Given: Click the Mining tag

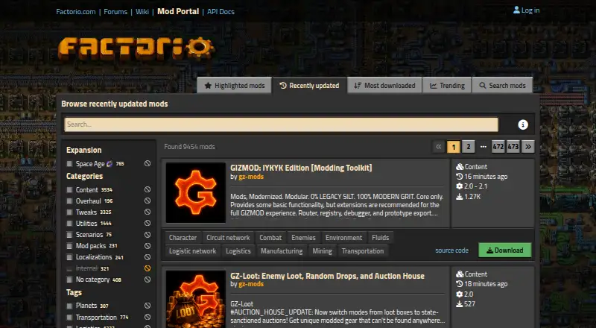Looking at the screenshot, I should [323, 251].
